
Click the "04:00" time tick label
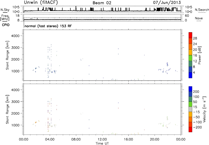[50, 140]
